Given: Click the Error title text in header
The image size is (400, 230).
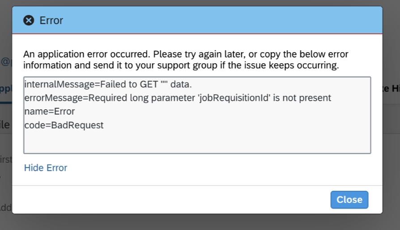Looking at the screenshot, I should pyautogui.click(x=51, y=21).
